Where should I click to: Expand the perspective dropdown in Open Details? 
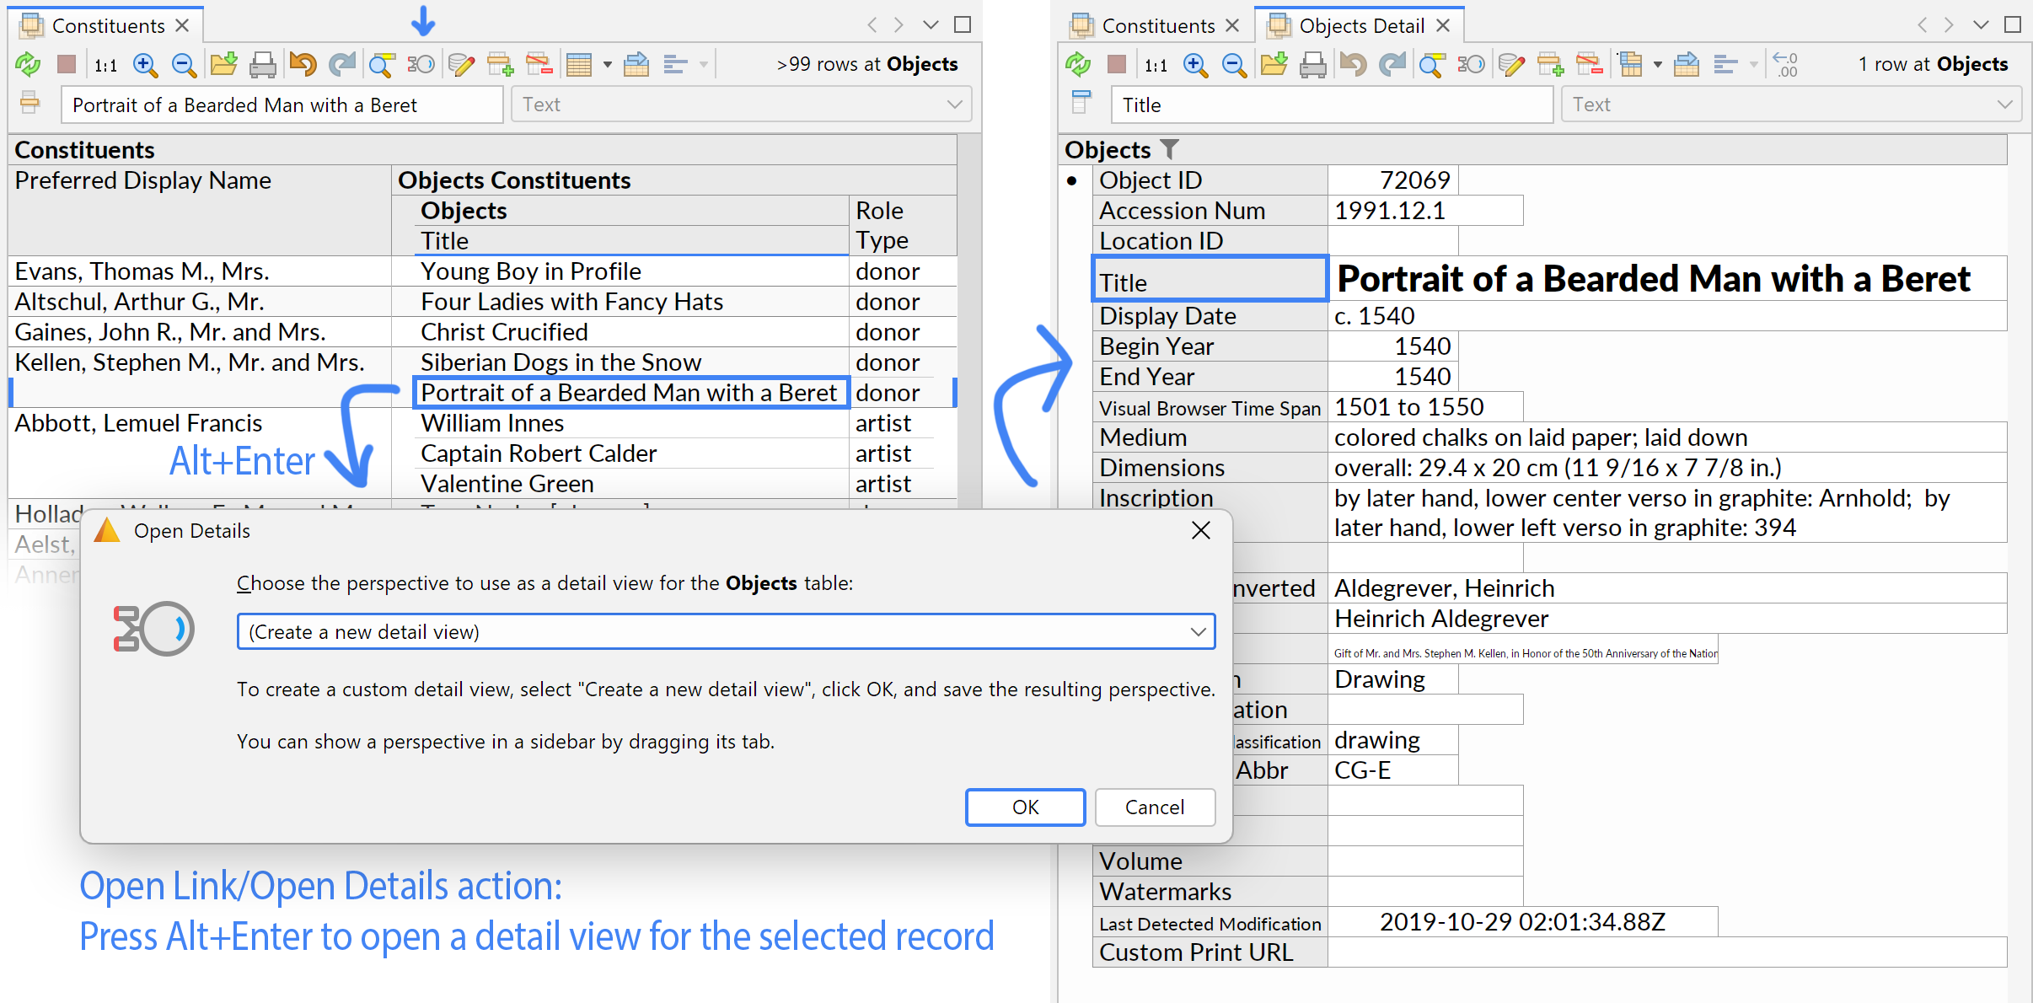(x=1197, y=632)
